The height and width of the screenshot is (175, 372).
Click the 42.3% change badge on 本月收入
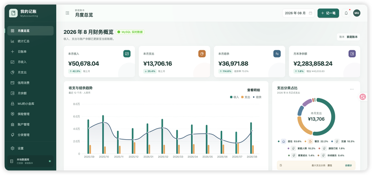coord(75,71)
